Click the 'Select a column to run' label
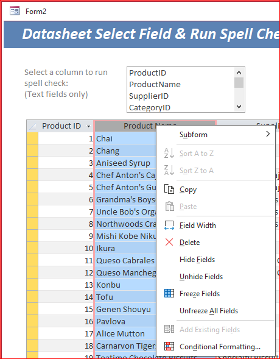Image resolution: width=280 pixels, height=359 pixels. point(66,72)
